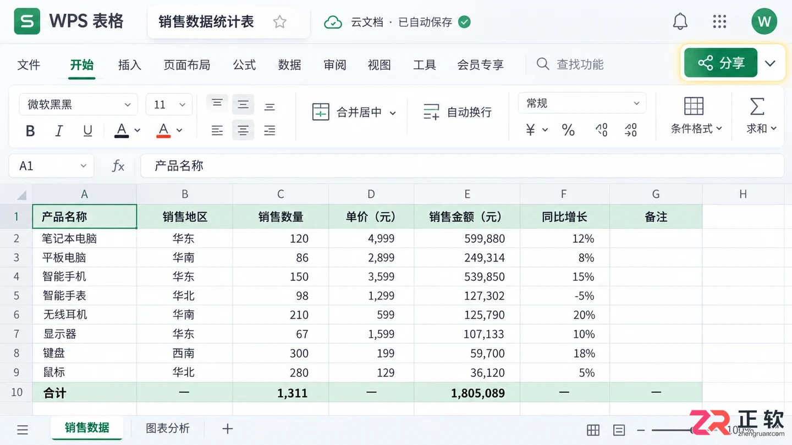Open the font name dropdown 微软黑黑
Image resolution: width=792 pixels, height=445 pixels.
point(78,104)
